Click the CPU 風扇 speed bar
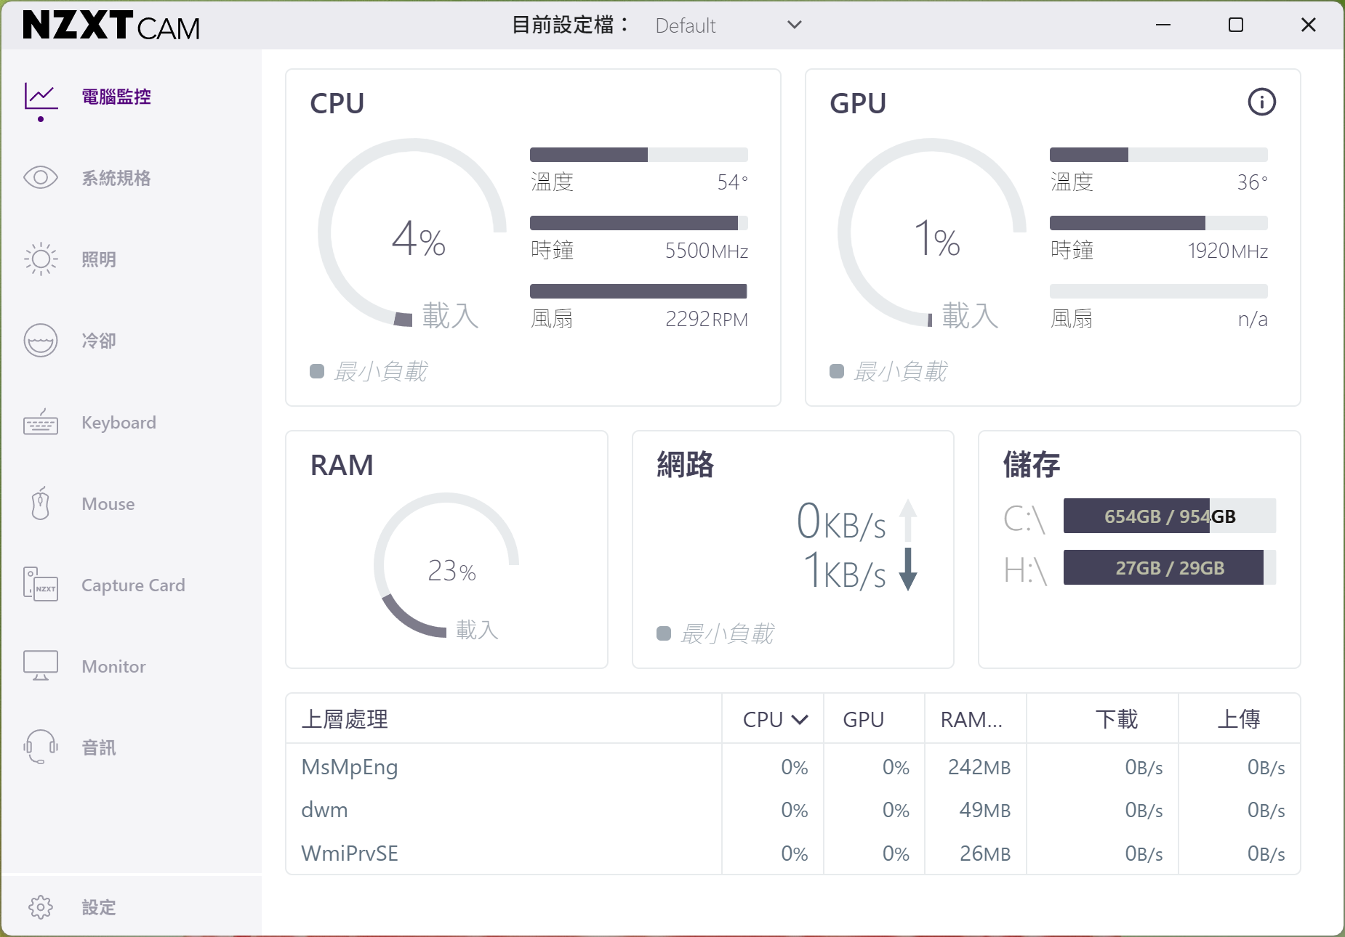This screenshot has width=1345, height=937. pyautogui.click(x=639, y=291)
